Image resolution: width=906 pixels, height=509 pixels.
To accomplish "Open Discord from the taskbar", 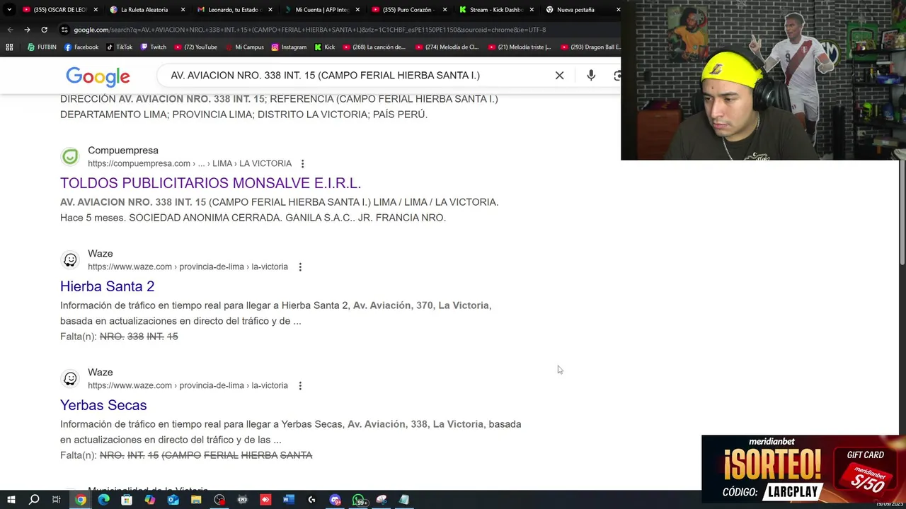I will (335, 500).
